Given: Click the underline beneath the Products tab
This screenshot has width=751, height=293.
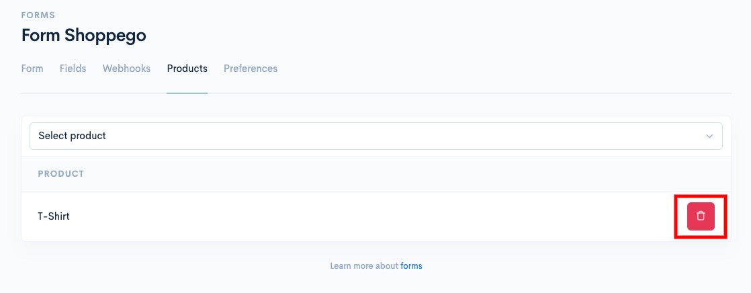Looking at the screenshot, I should tap(187, 93).
